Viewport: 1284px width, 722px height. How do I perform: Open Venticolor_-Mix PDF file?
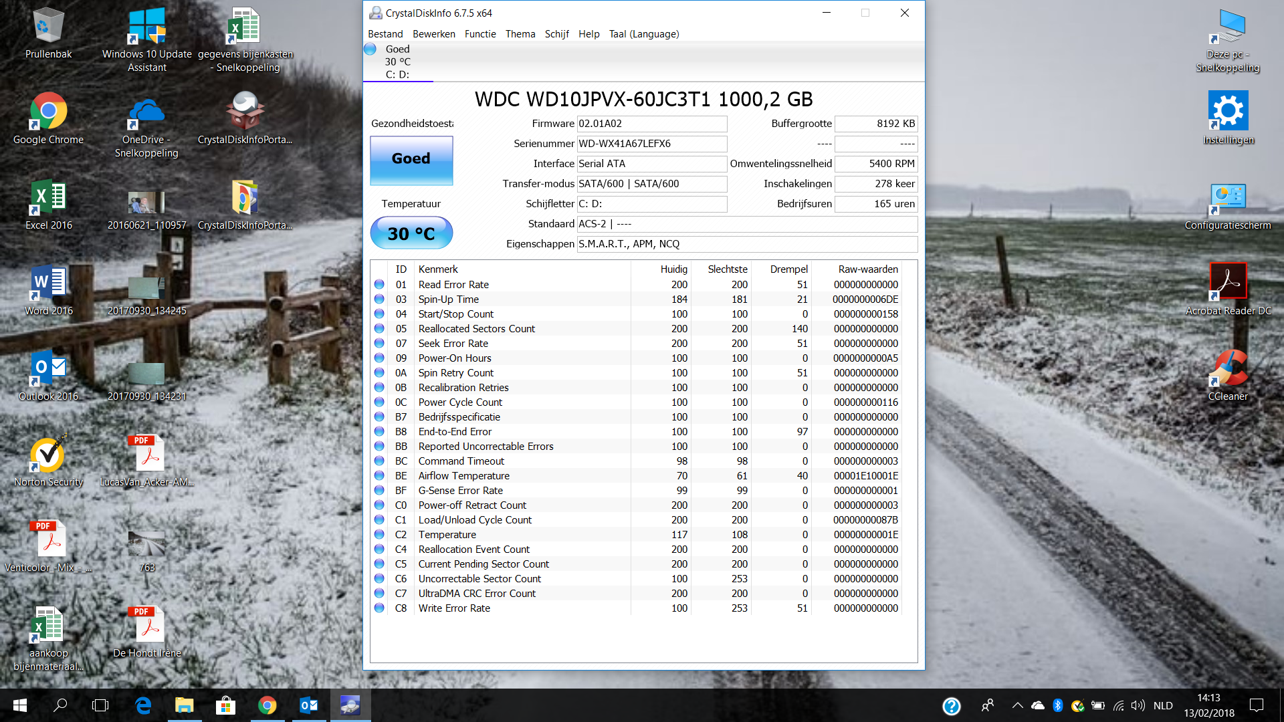tap(48, 547)
